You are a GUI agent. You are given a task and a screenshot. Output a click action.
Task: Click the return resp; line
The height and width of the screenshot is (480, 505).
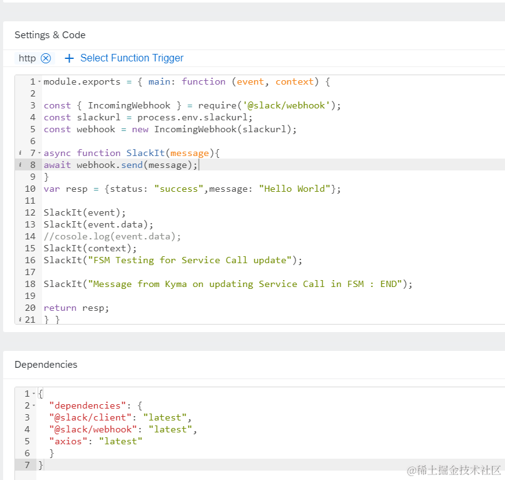point(77,308)
